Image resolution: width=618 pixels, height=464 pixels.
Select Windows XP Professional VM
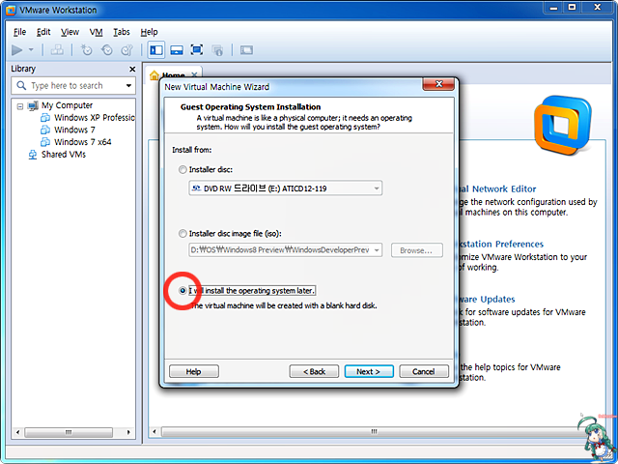(95, 118)
